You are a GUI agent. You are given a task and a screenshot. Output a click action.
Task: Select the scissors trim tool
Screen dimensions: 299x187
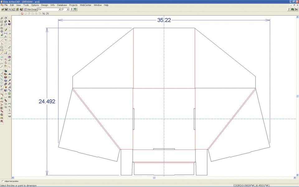point(2,89)
